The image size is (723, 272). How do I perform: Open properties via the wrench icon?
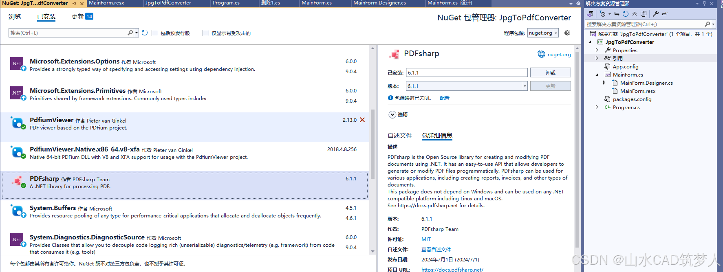point(656,14)
